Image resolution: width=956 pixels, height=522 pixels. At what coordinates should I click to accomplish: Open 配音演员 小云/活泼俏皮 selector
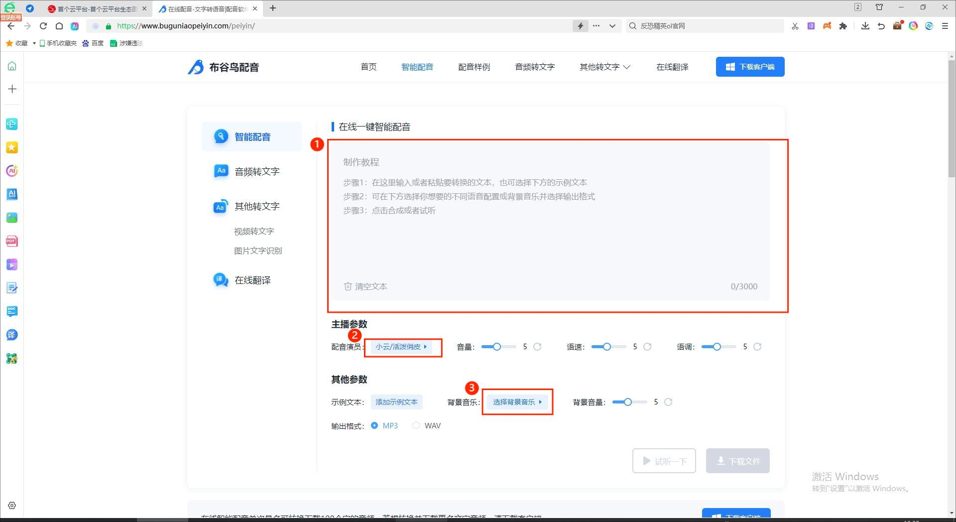401,347
